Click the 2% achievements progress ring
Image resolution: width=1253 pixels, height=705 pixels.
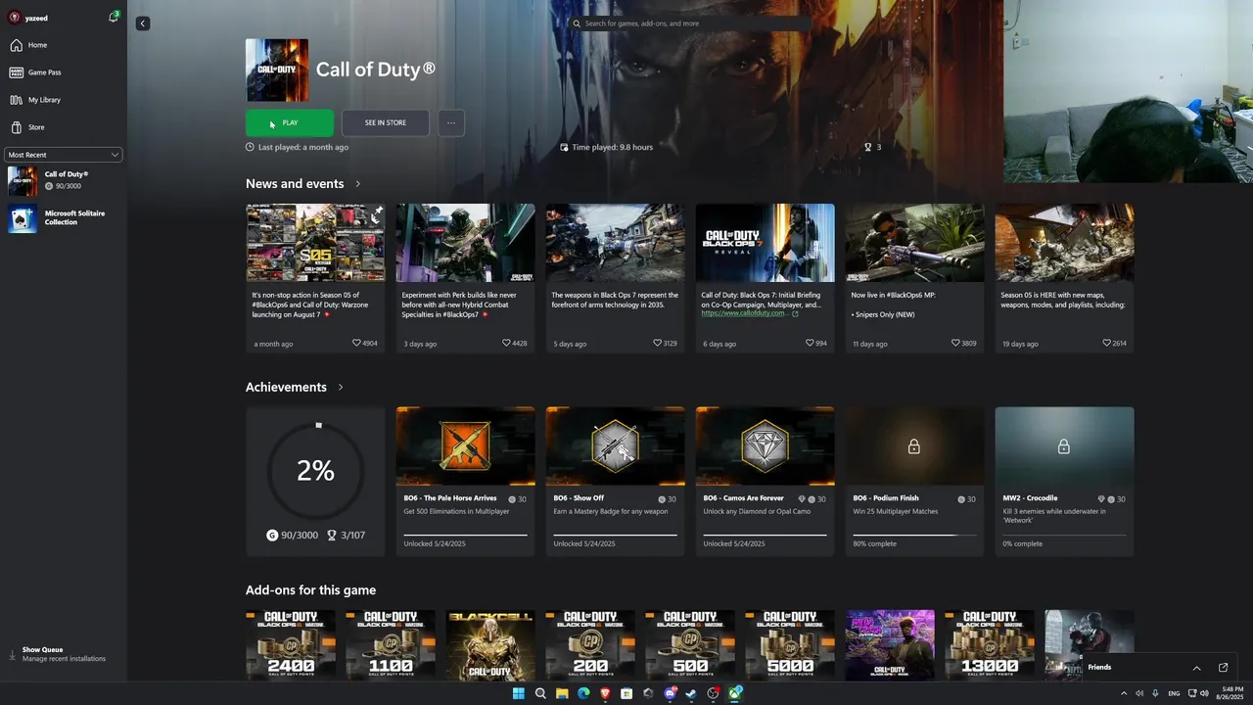[x=315, y=471]
